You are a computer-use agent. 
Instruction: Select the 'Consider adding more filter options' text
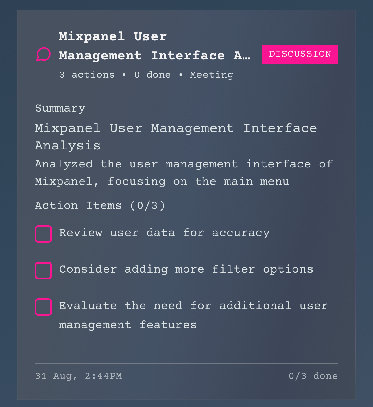pyautogui.click(x=186, y=269)
